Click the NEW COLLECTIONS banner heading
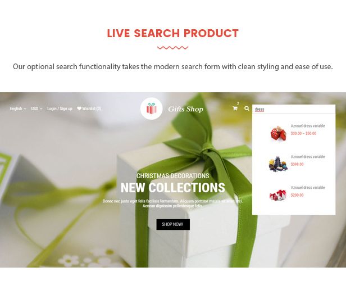 (x=173, y=188)
